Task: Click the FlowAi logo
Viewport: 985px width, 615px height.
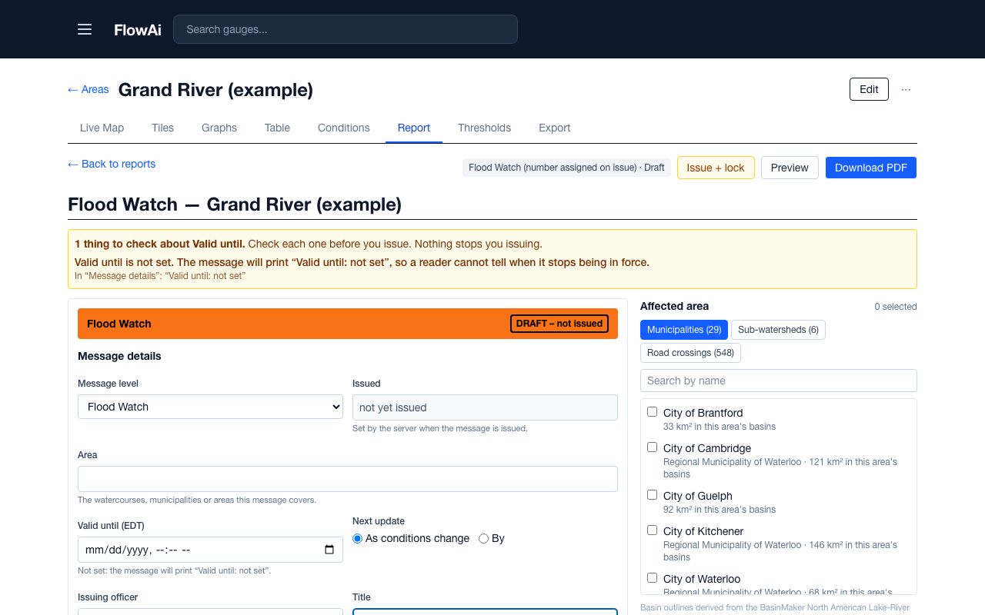Action: click(x=138, y=29)
